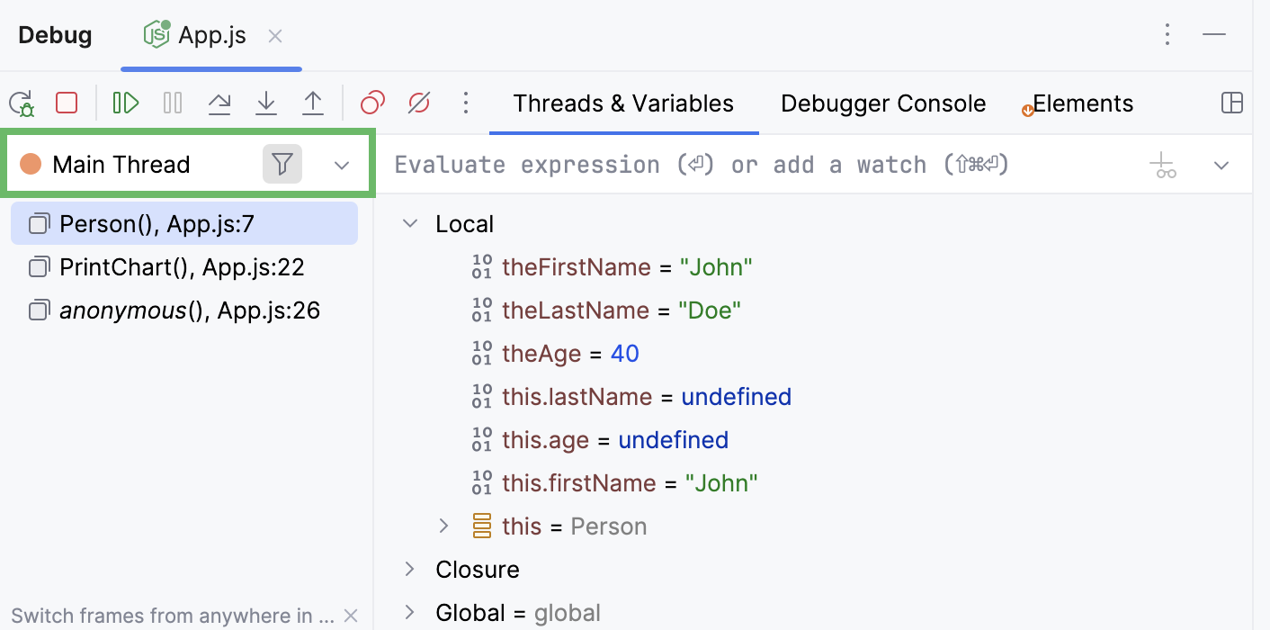Step over the current line

pos(219,103)
